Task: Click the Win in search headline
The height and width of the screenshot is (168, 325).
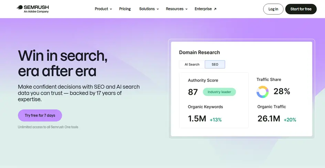Action: pyautogui.click(x=63, y=63)
